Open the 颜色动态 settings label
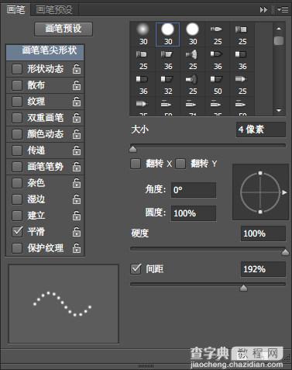 [46, 134]
